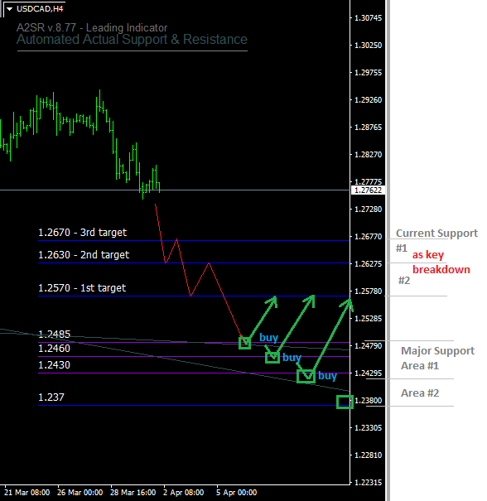The image size is (487, 501).
Task: Click the Major Support Area #1 annotation
Action: pos(437,359)
